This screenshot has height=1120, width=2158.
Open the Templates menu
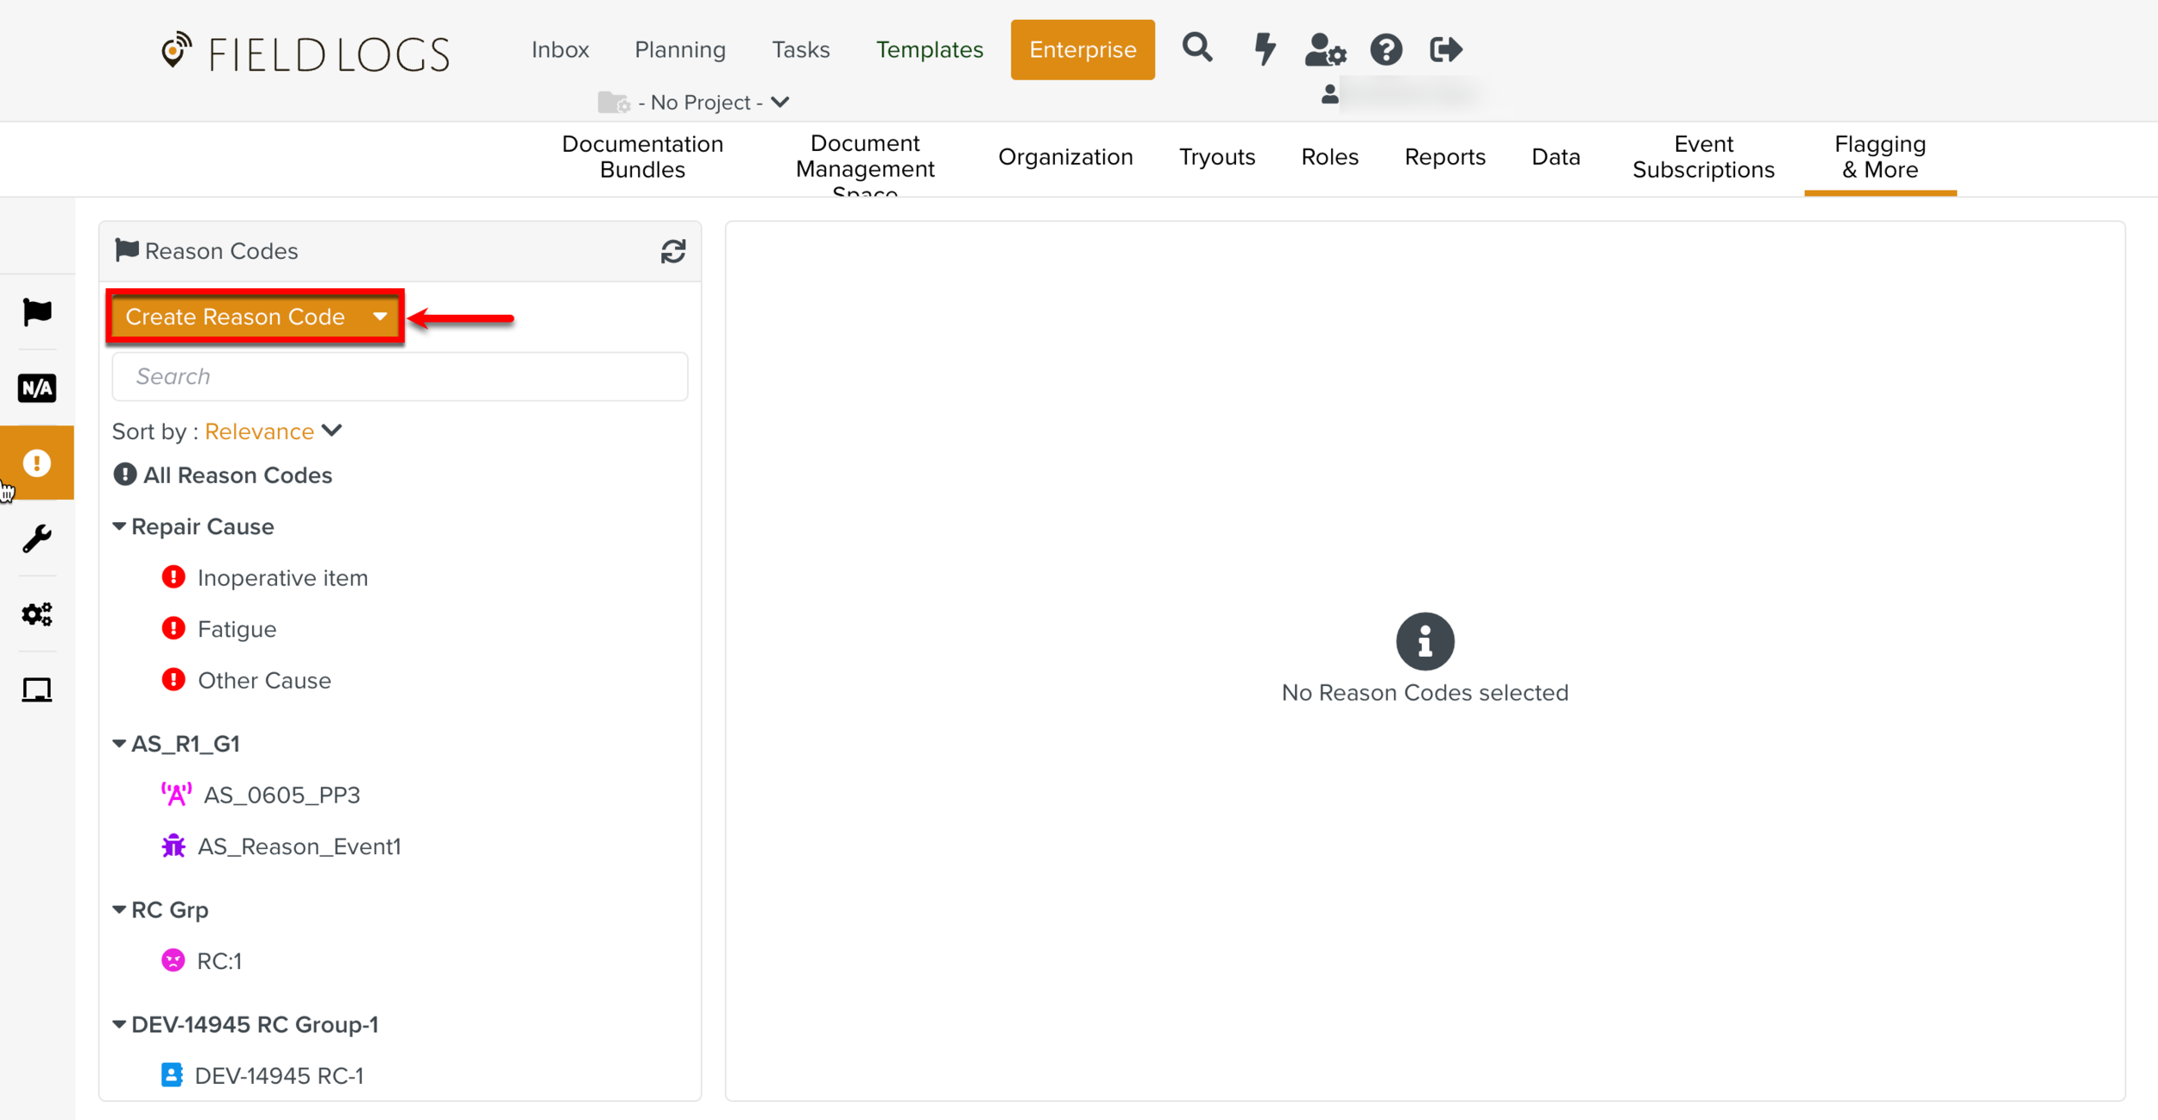[929, 50]
